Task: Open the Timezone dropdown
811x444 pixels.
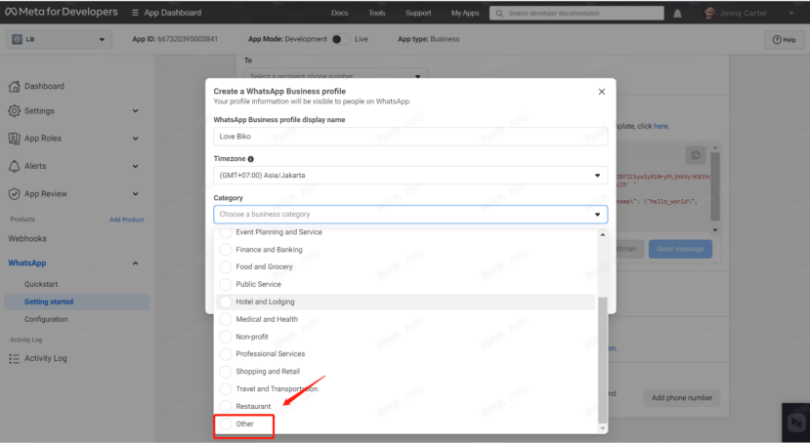Action: click(x=410, y=176)
